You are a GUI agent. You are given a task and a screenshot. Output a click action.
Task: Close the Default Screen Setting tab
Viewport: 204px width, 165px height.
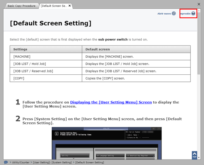[x=70, y=6]
